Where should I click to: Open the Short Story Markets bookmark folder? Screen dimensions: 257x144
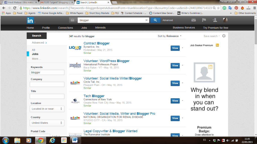click(97, 13)
